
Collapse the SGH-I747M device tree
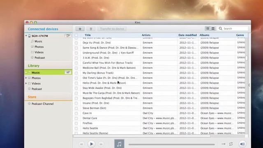pyautogui.click(x=26, y=36)
